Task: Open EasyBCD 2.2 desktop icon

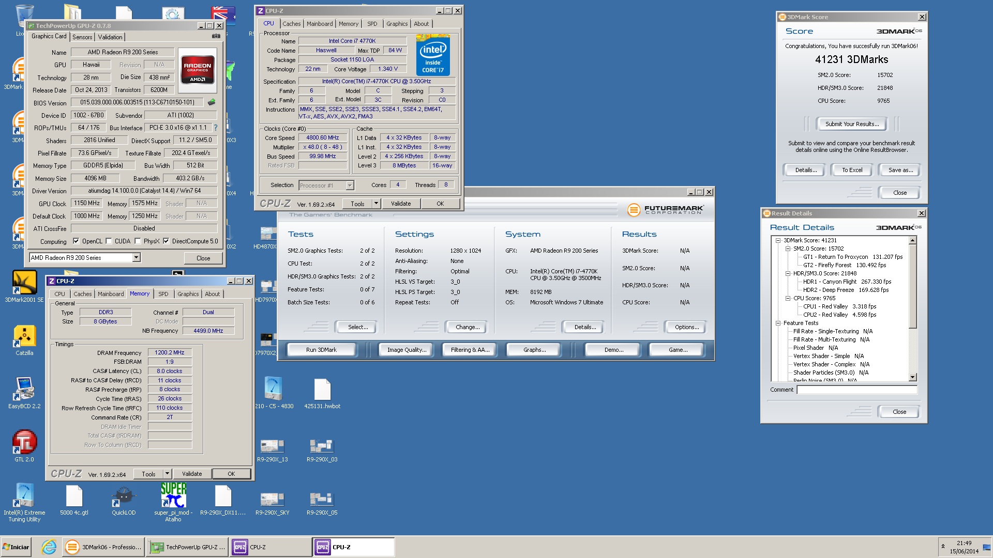Action: (x=24, y=393)
